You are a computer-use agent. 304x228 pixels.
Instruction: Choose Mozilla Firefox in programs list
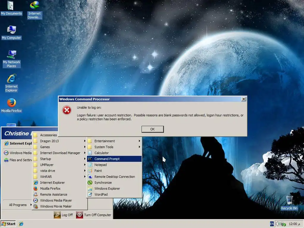pos(60,189)
